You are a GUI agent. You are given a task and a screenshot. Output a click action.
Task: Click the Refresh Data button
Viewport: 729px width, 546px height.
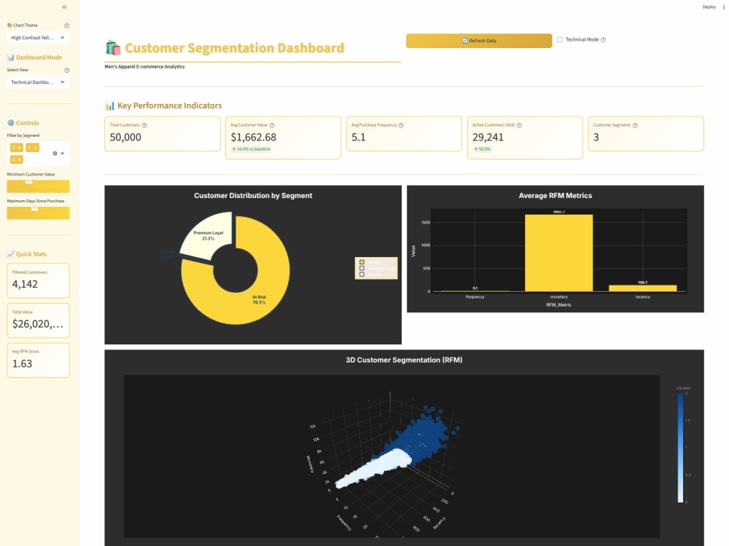(x=479, y=41)
